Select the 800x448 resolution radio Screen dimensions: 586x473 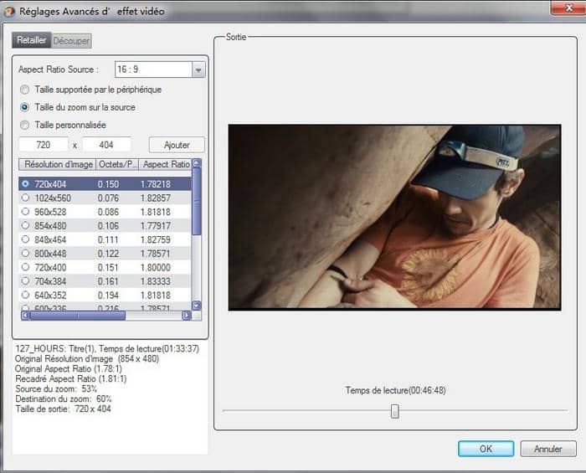[25, 253]
